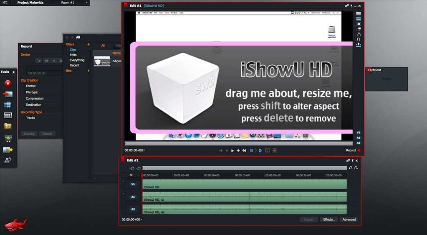The width and height of the screenshot is (427, 235).
Task: Pin the timeline Edit #1 window
Action: coord(353,161)
